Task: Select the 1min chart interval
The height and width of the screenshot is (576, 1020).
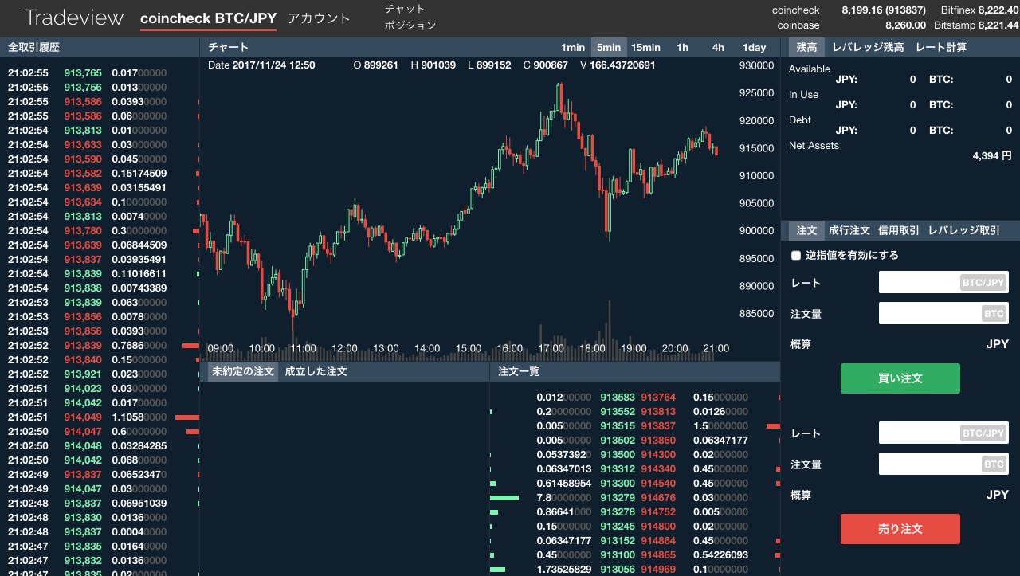Action: tap(573, 47)
